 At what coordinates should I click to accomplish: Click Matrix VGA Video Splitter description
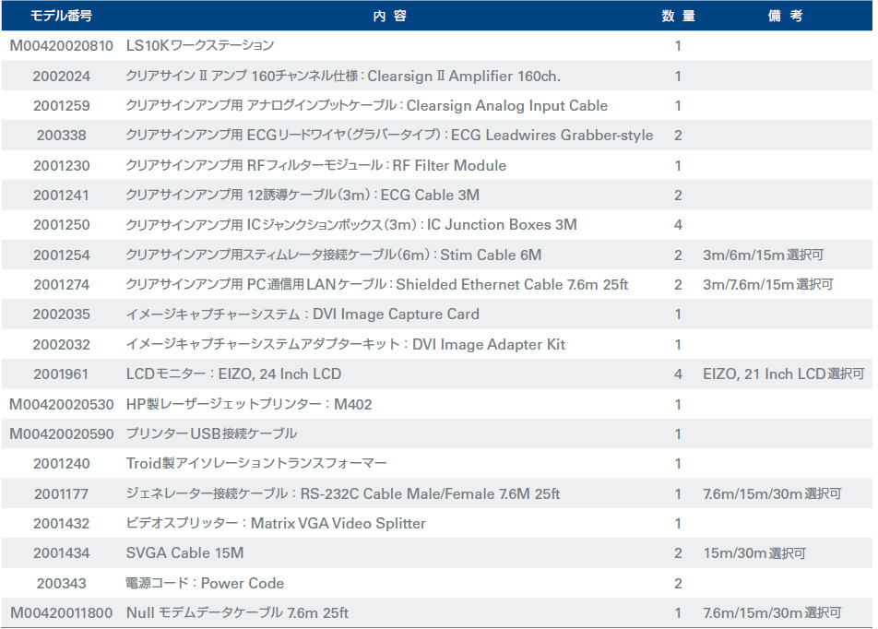(x=276, y=524)
